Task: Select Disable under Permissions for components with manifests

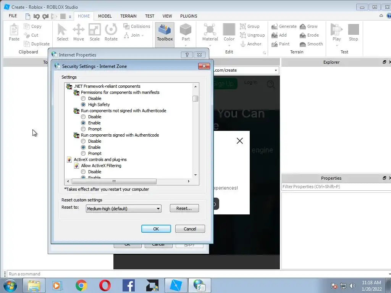Action: click(x=83, y=98)
